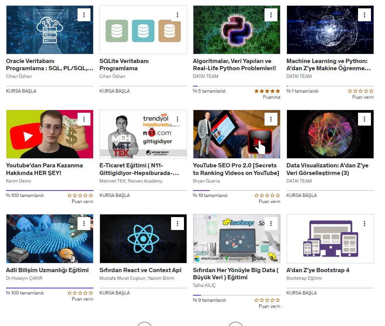The width and height of the screenshot is (385, 326).
Task: Open Machine Learning globe thumbnail
Action: point(330,30)
